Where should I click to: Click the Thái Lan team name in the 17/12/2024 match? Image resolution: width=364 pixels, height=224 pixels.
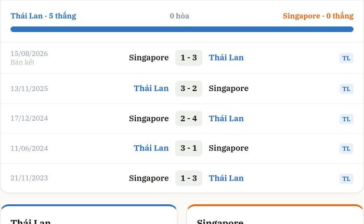(x=226, y=118)
